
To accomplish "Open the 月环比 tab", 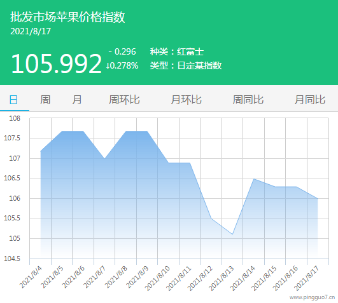I will pyautogui.click(x=187, y=100).
